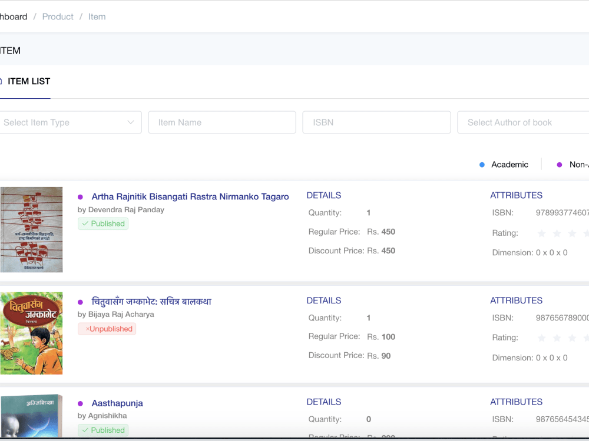Viewport: 589px width, 441px height.
Task: Open the Product breadcrumb link
Action: 58,17
